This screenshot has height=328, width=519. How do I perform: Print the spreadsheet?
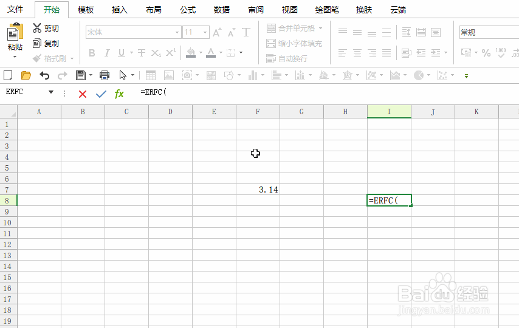105,75
